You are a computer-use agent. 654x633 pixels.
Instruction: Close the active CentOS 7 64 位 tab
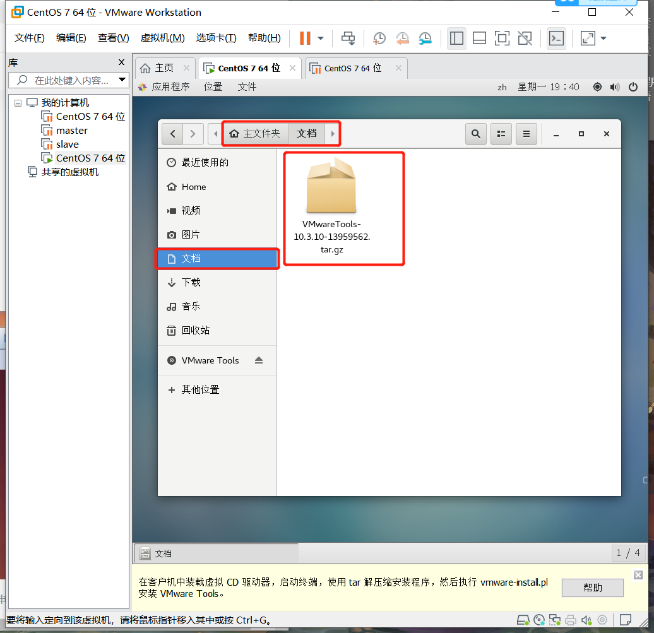click(x=292, y=68)
